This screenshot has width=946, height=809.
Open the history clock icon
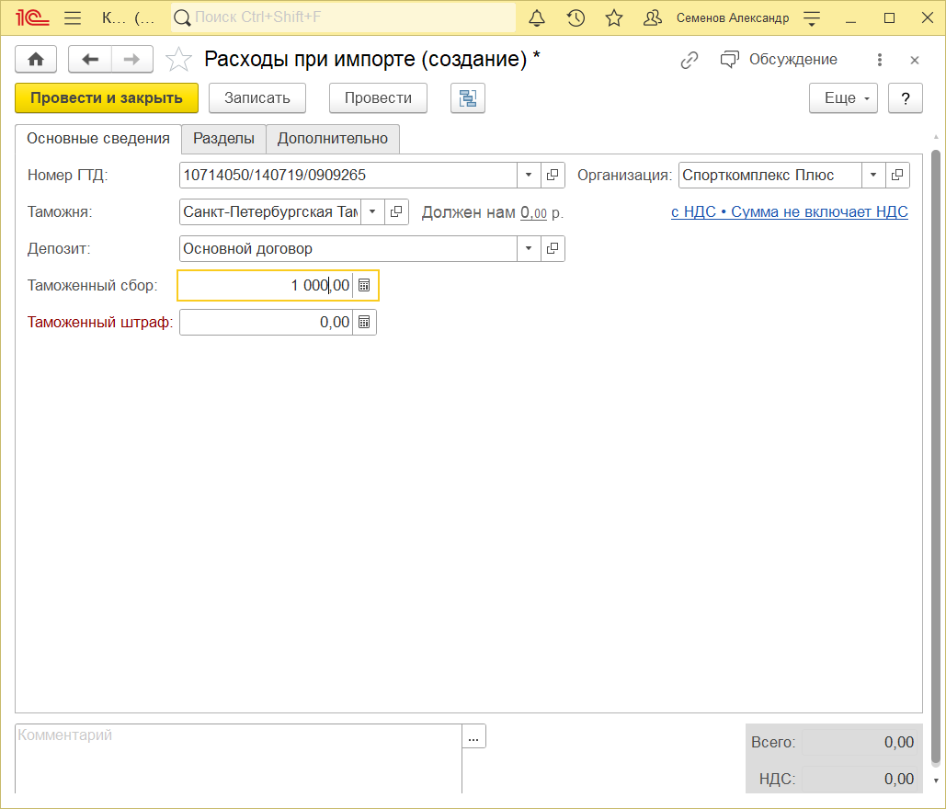(x=576, y=18)
